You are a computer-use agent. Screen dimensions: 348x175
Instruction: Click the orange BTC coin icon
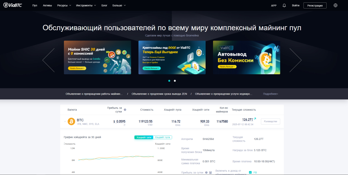(71, 122)
